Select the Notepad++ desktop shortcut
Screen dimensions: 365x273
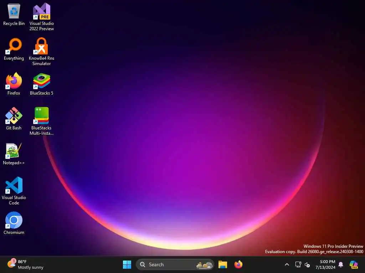[14, 154]
